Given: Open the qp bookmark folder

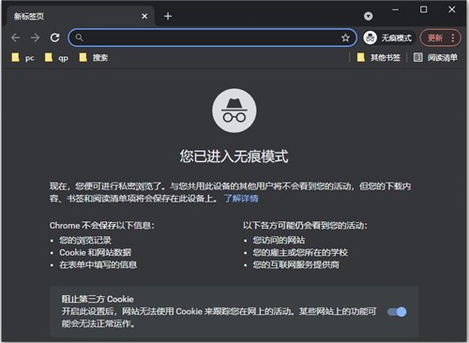Looking at the screenshot, I should pyautogui.click(x=56, y=57).
